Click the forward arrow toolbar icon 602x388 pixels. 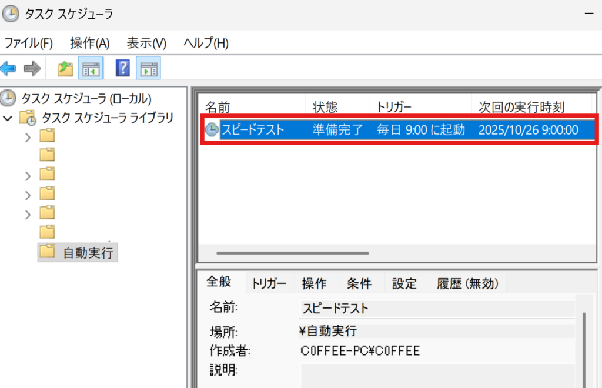click(32, 69)
